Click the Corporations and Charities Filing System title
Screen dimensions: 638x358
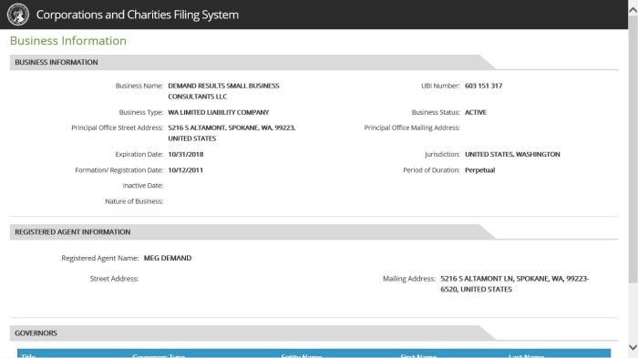[x=137, y=15]
